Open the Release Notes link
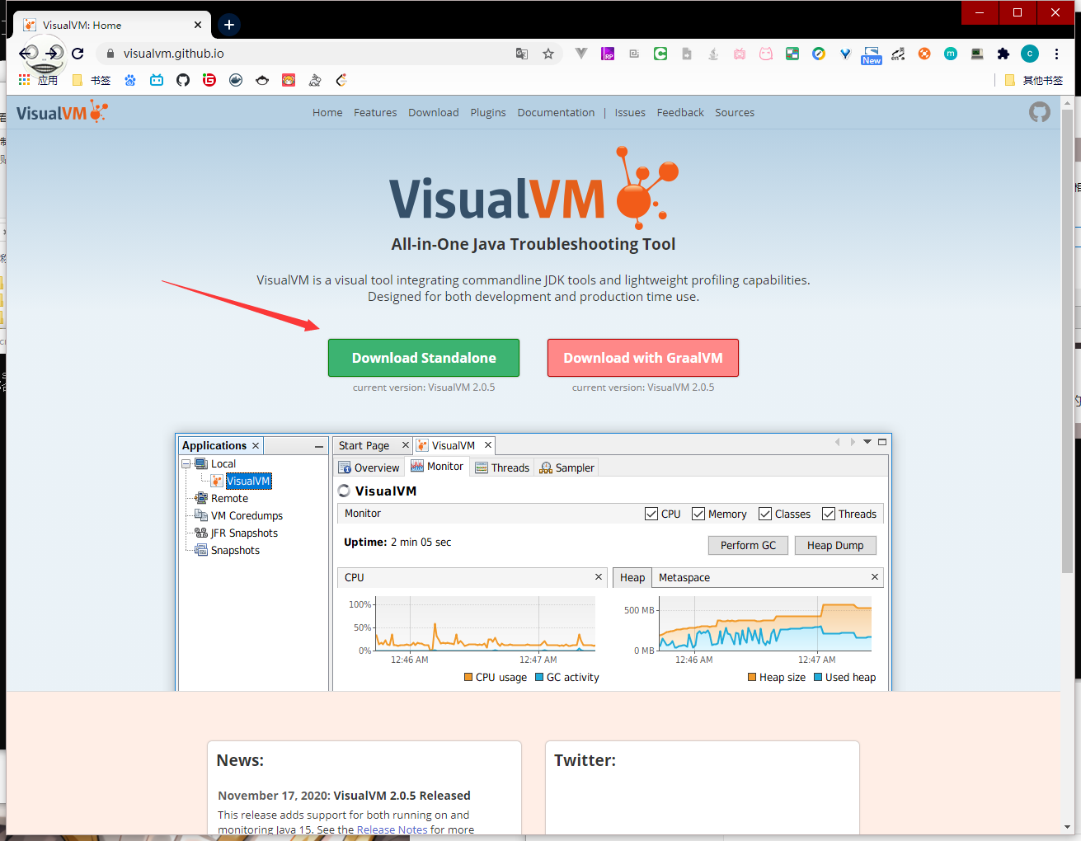The height and width of the screenshot is (841, 1081). (392, 829)
